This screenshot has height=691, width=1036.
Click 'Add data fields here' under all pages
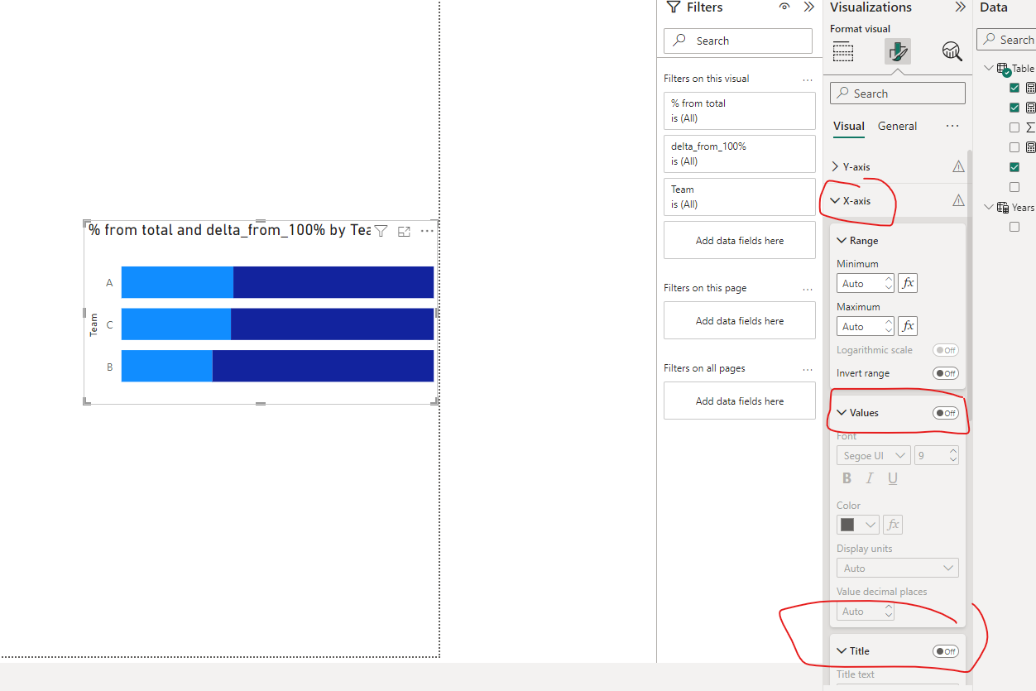click(740, 401)
